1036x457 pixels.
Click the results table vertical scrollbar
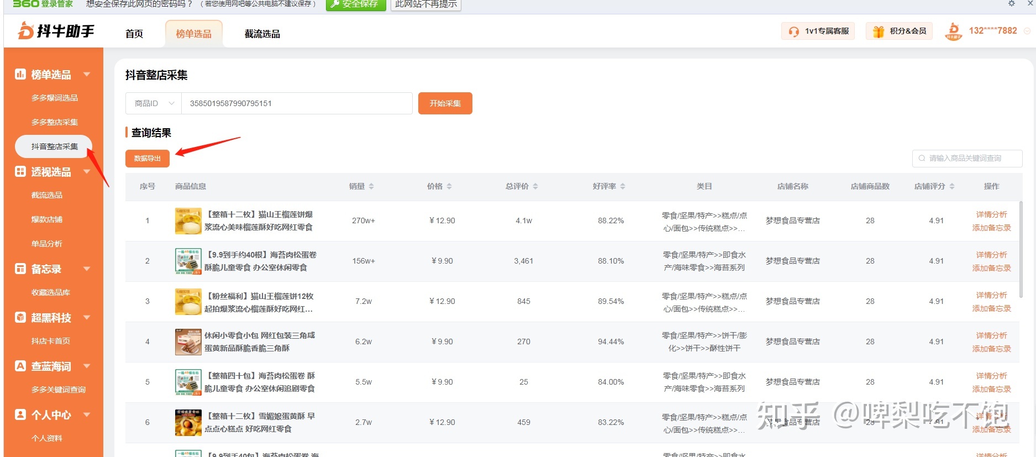(1021, 250)
